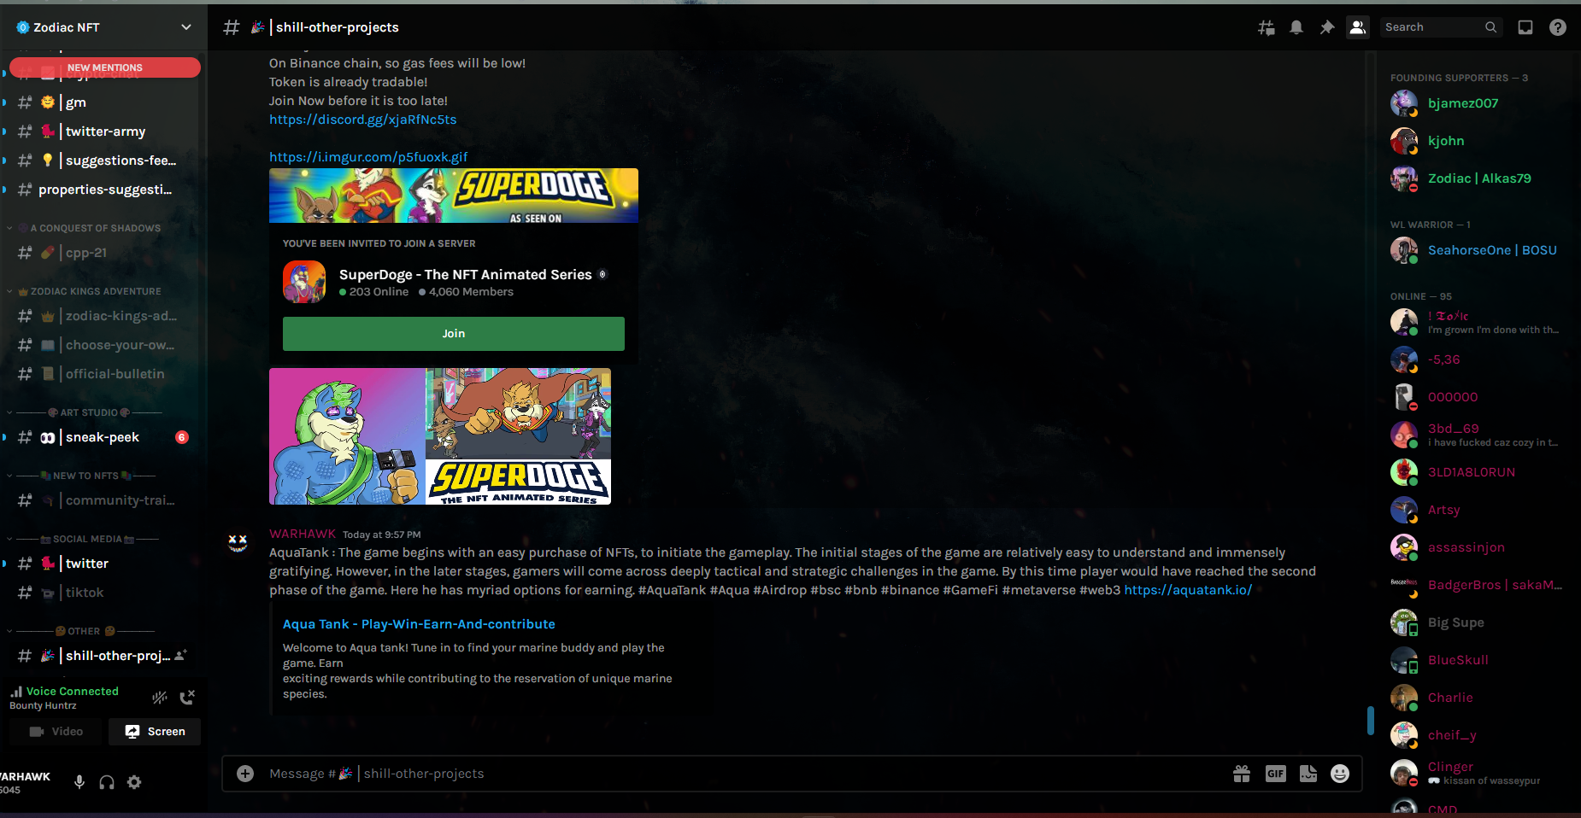
Task: Open the sticker picker
Action: 1308,774
